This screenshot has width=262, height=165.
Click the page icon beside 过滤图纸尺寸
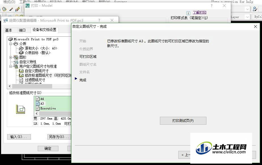21,80
